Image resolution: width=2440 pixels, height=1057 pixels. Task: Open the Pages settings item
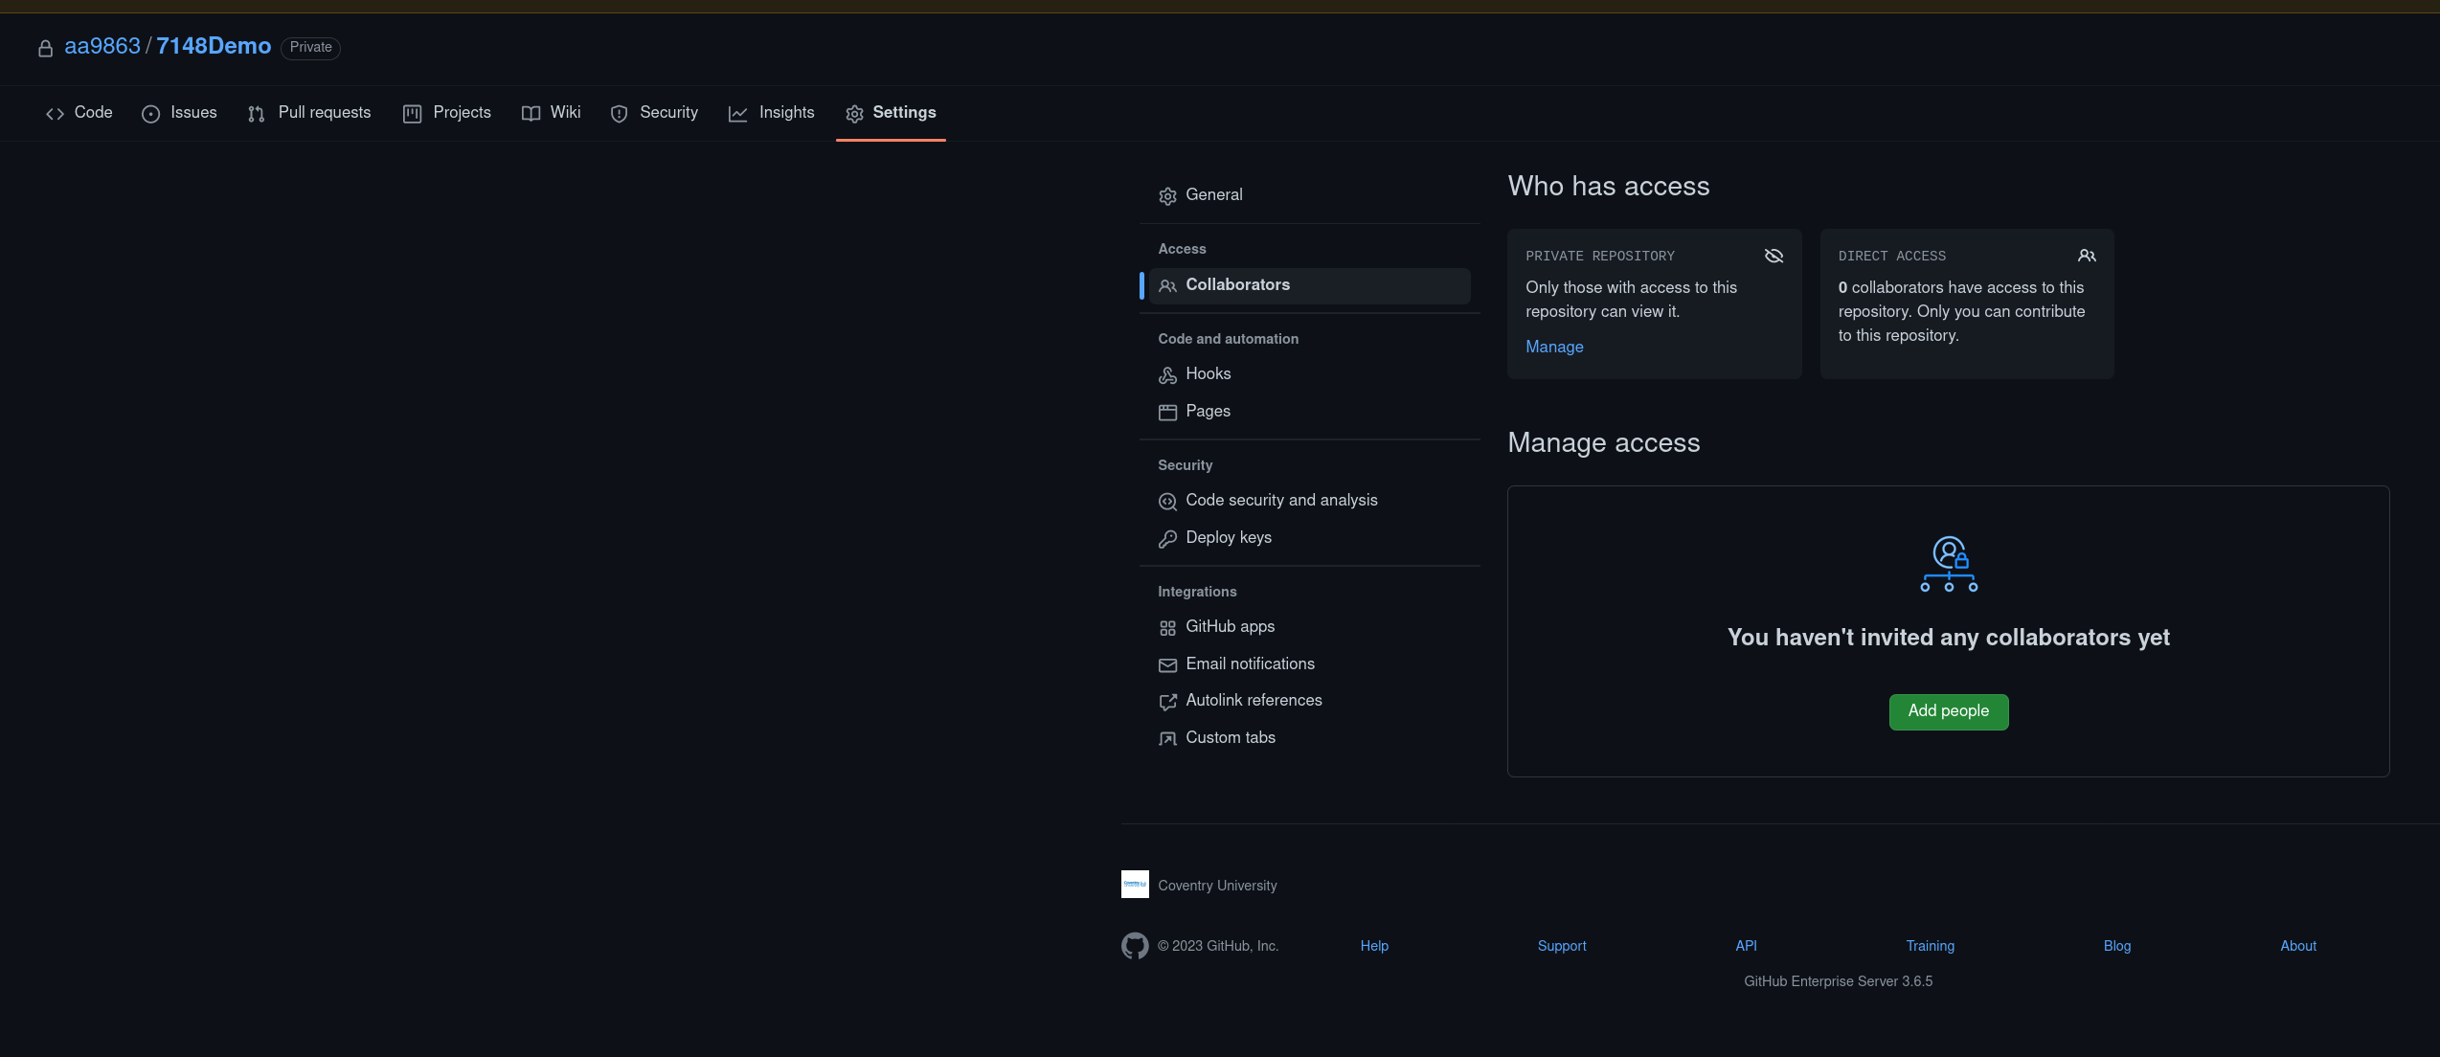(1208, 411)
